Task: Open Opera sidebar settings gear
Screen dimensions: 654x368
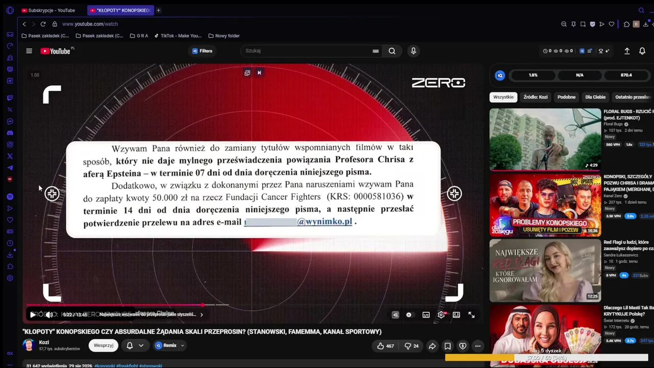Action: coord(10,279)
